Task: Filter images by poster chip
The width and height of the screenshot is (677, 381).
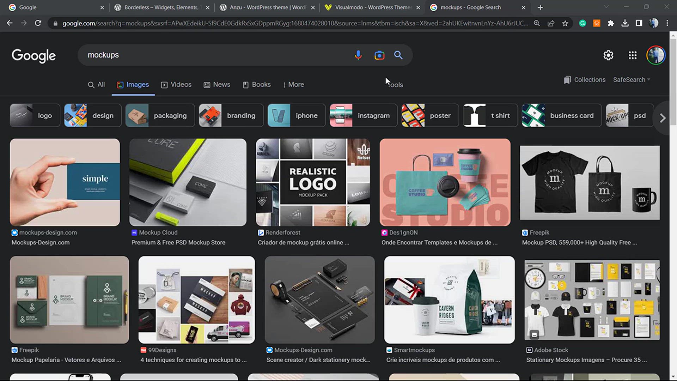Action: click(x=430, y=115)
